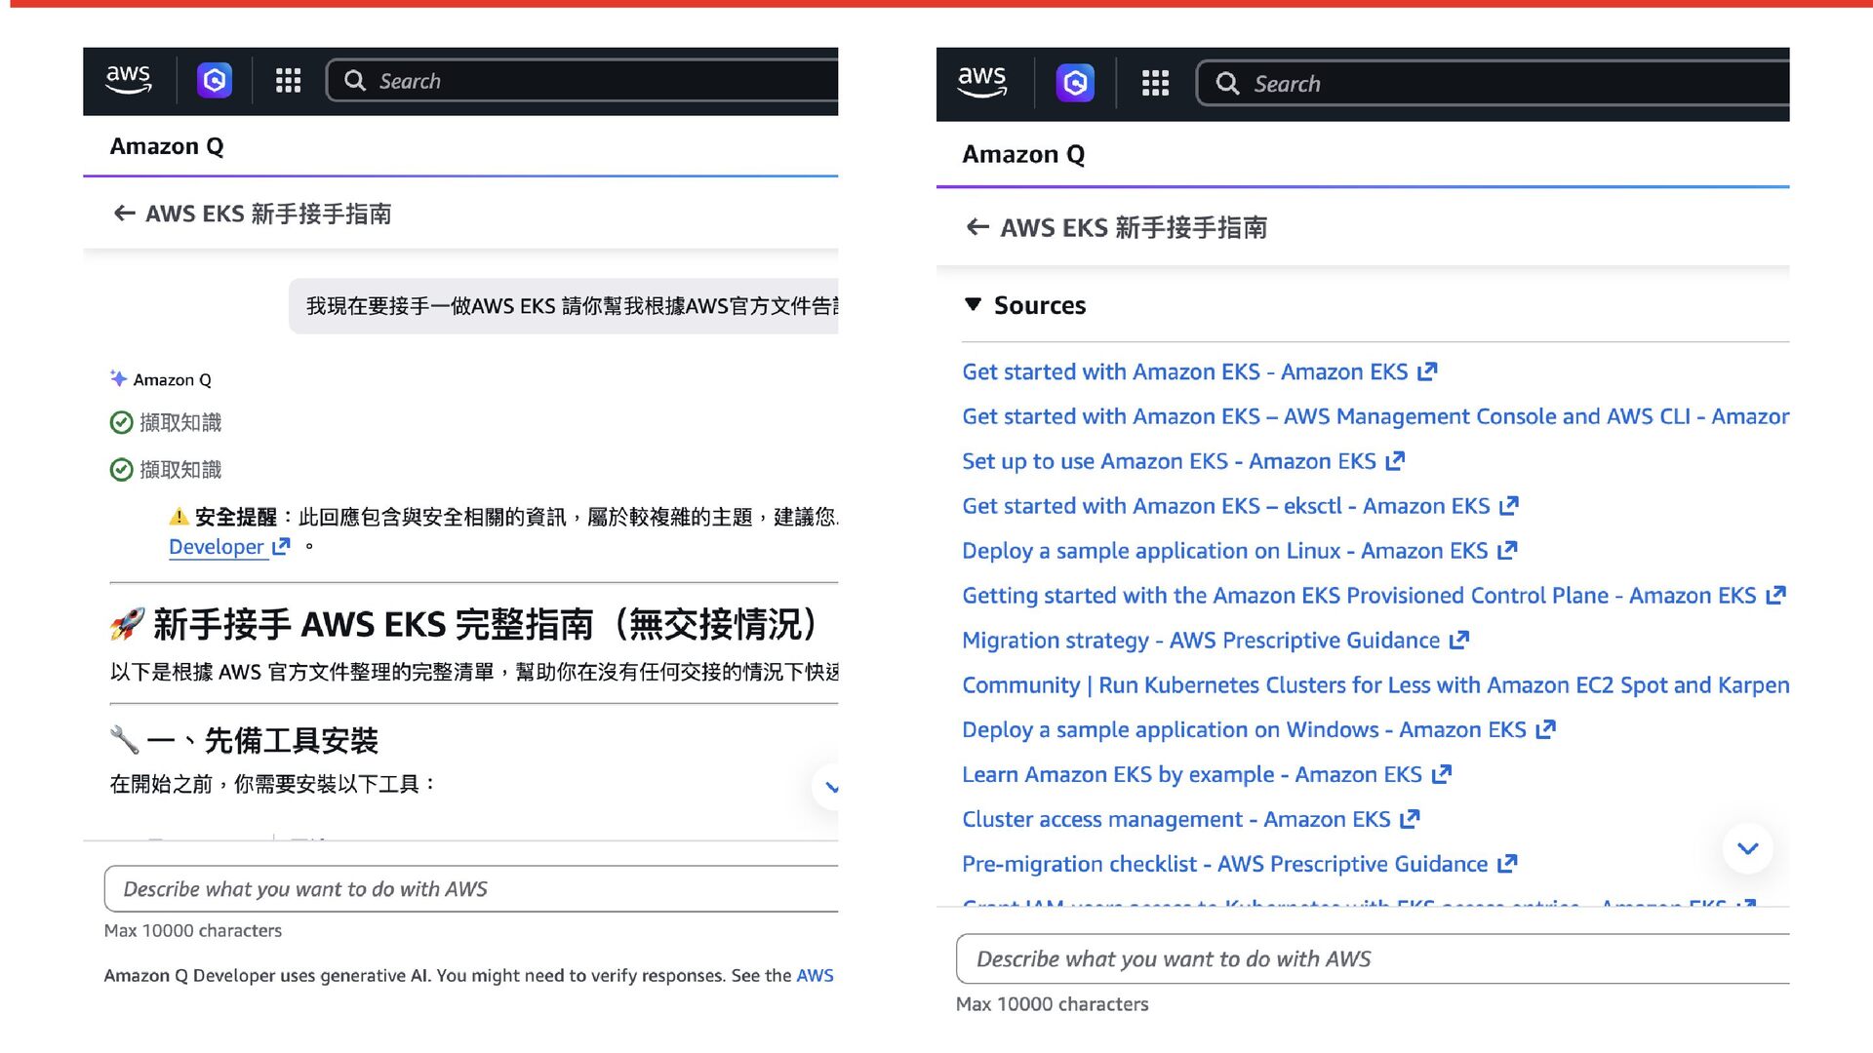Open AWS home logo in left panel
Viewport: 1873px width, 1053px height.
tap(128, 80)
